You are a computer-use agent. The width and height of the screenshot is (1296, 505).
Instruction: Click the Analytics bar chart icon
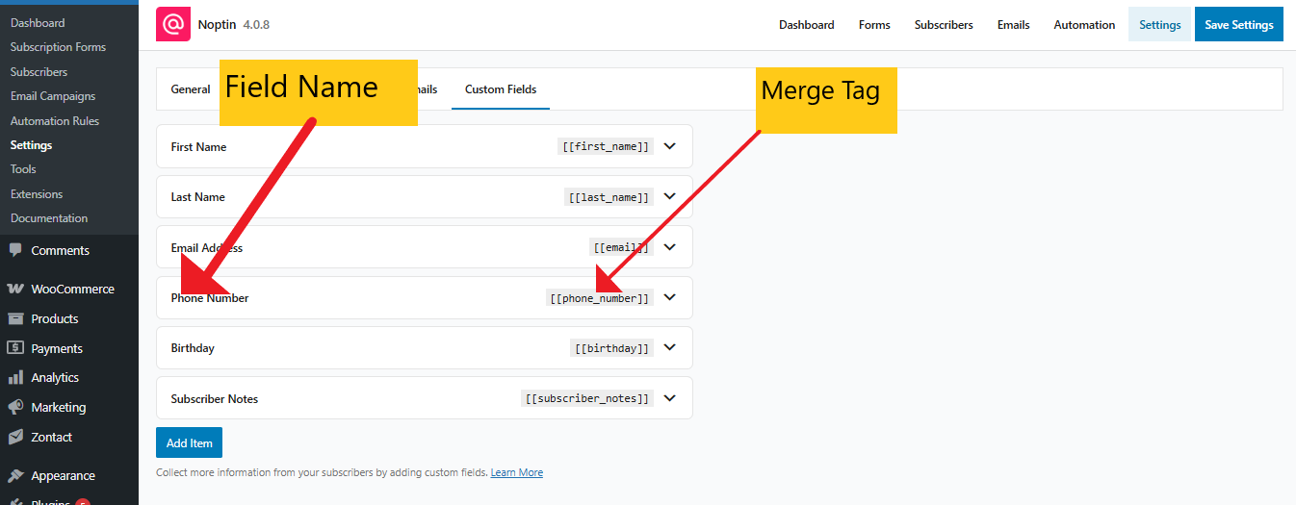click(15, 378)
